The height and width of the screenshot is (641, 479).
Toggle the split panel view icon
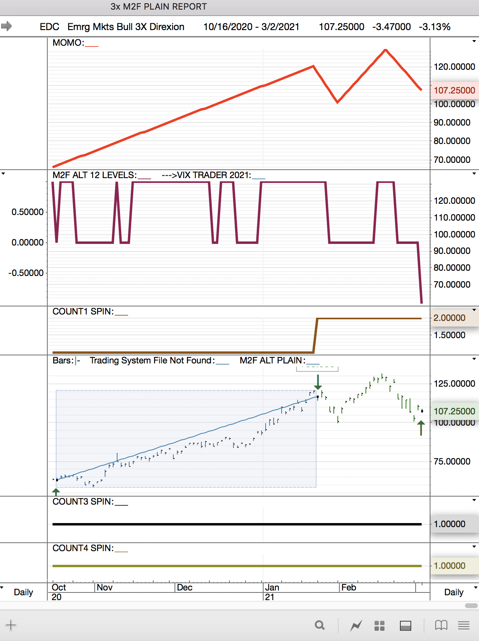[x=406, y=625]
